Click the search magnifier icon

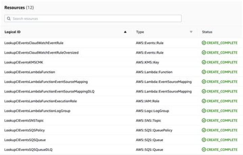click(x=9, y=19)
